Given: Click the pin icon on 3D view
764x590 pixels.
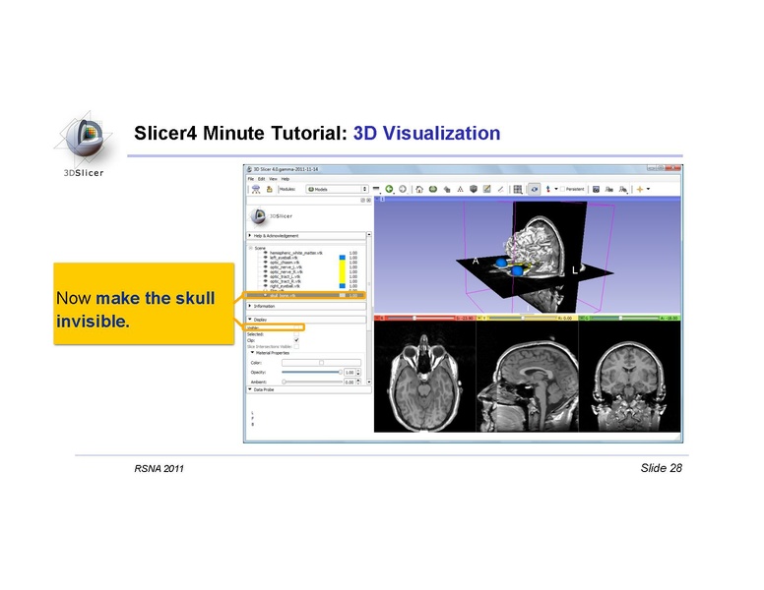Looking at the screenshot, I should (377, 199).
